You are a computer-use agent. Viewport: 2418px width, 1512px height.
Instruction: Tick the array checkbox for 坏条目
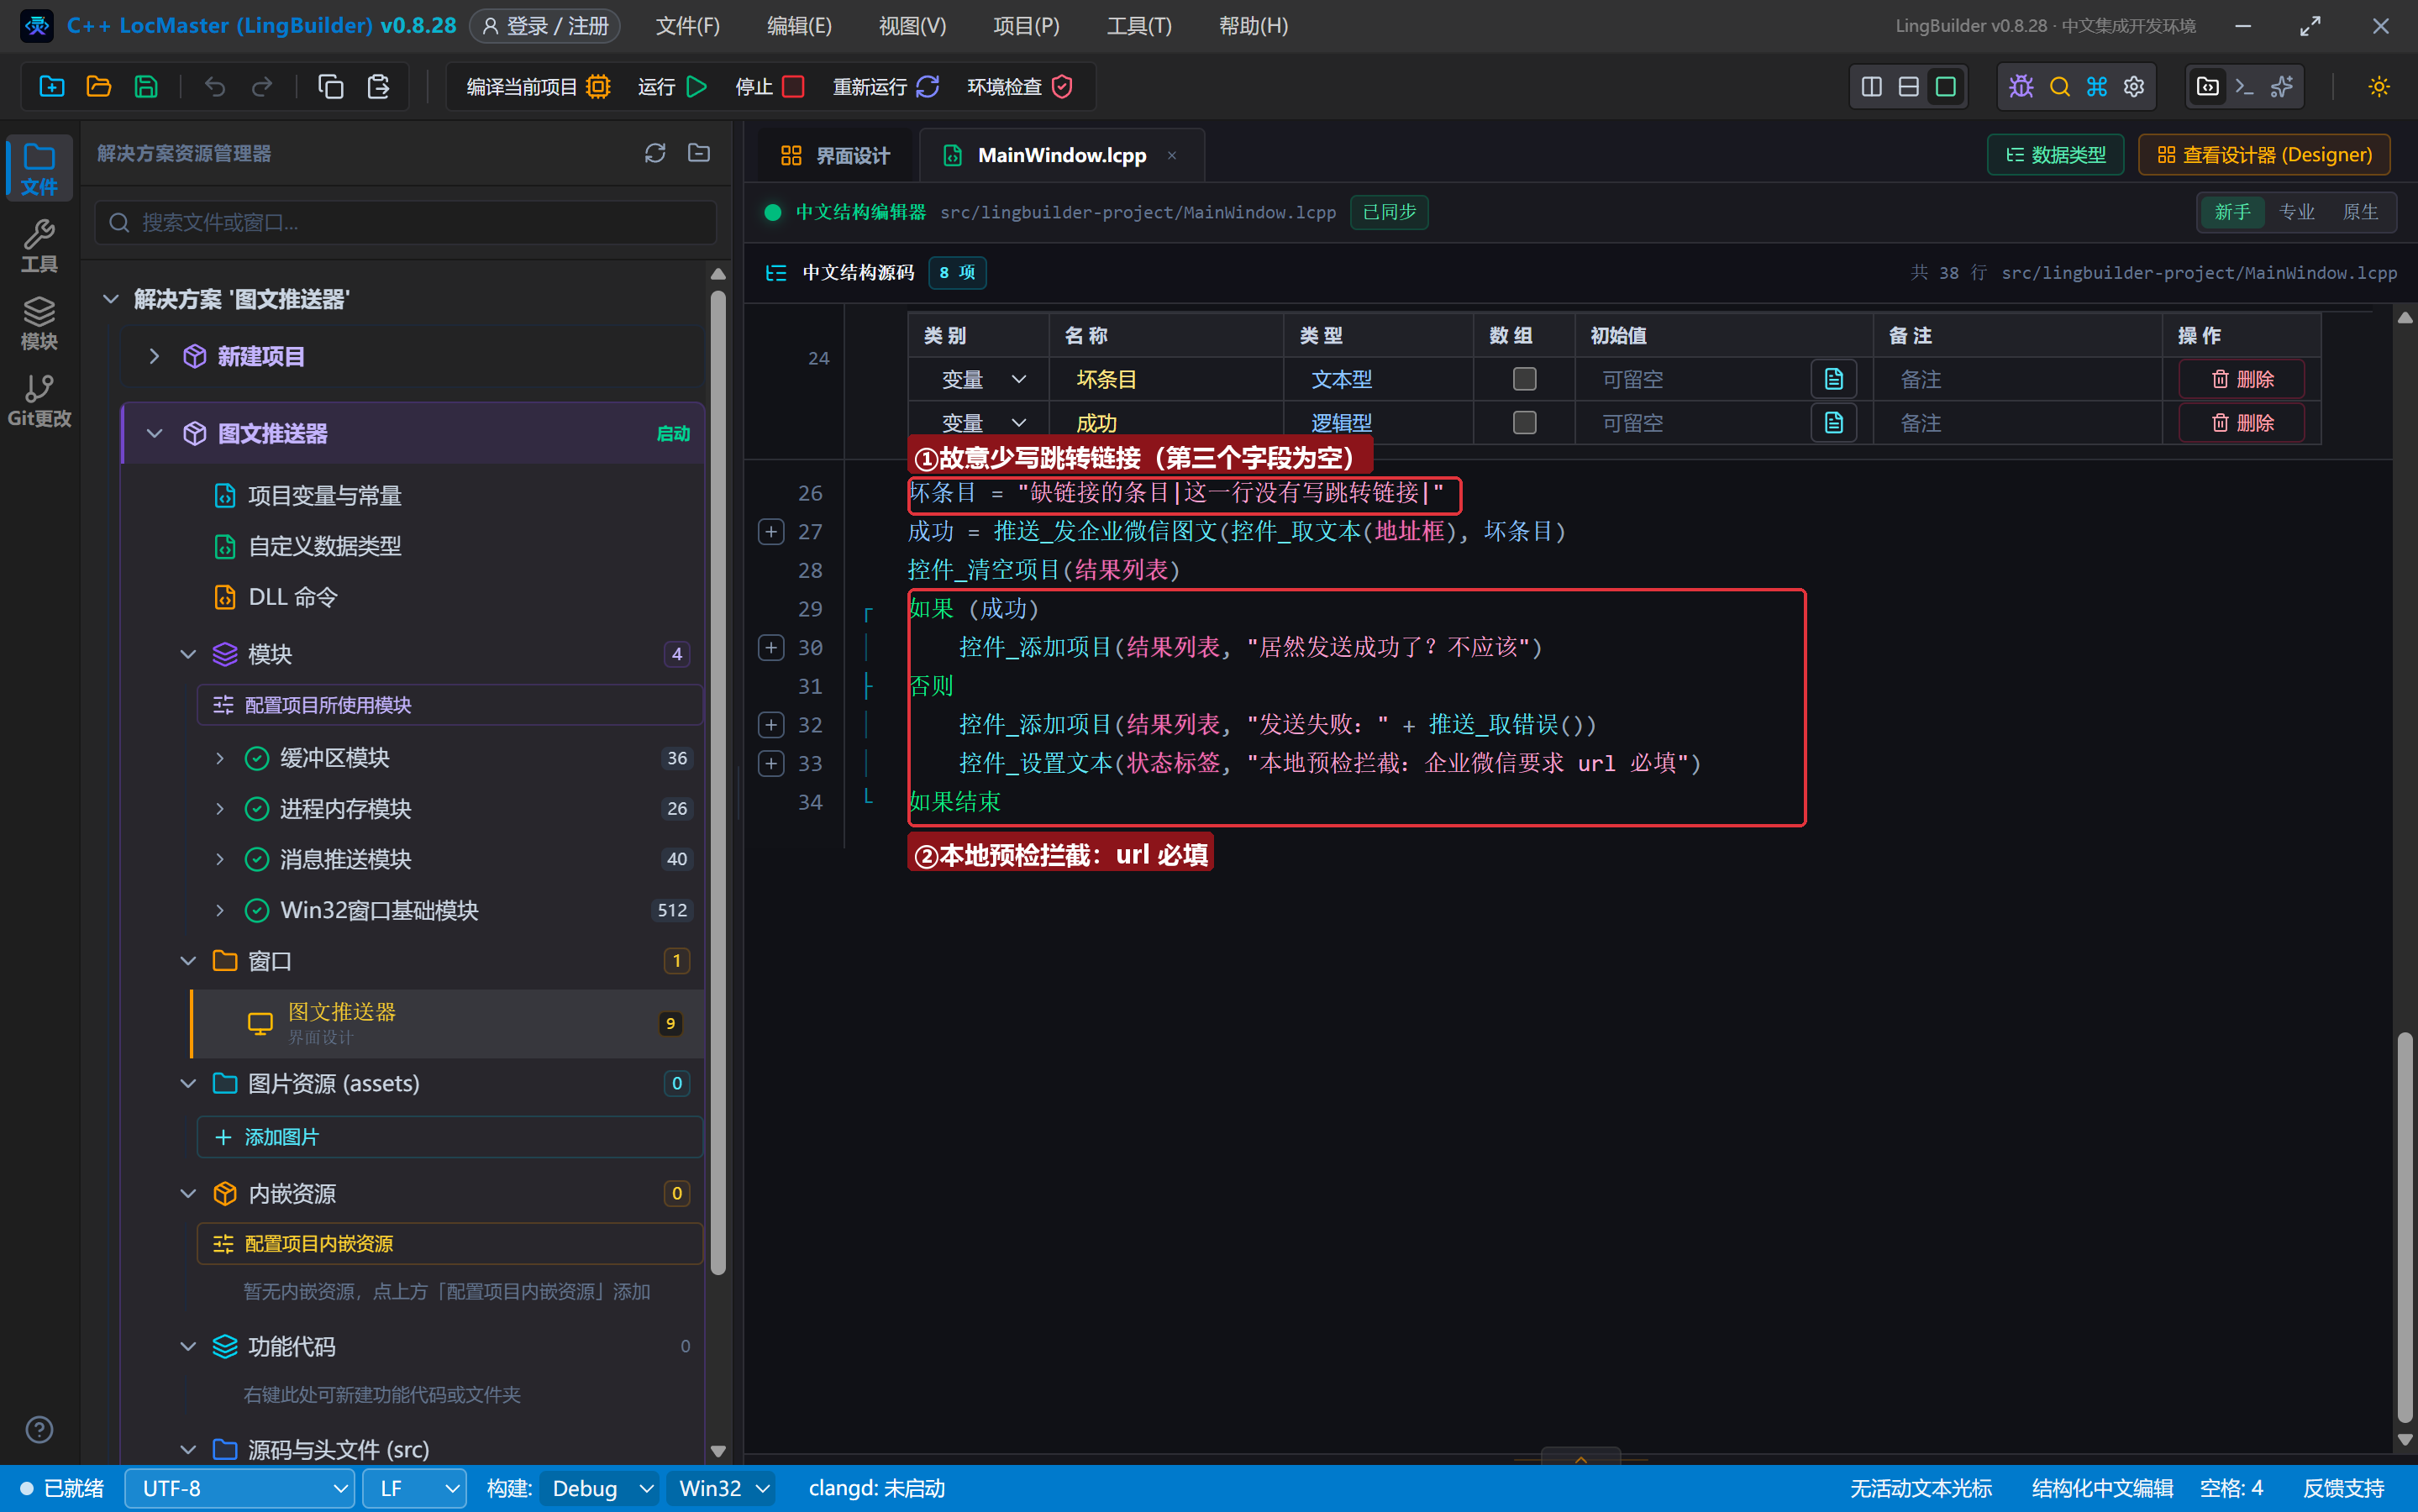coord(1524,379)
